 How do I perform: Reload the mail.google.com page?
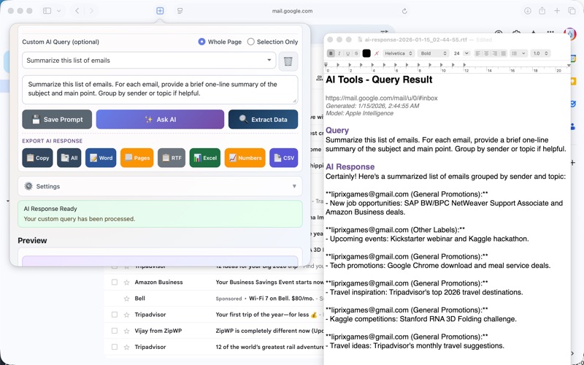[404, 11]
